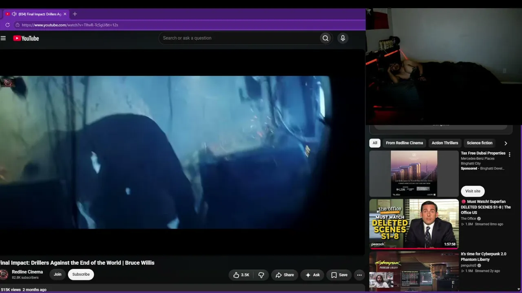The image size is (522, 293).
Task: Open the Cyberpunk 2.0 video thumbnail
Action: point(414,271)
